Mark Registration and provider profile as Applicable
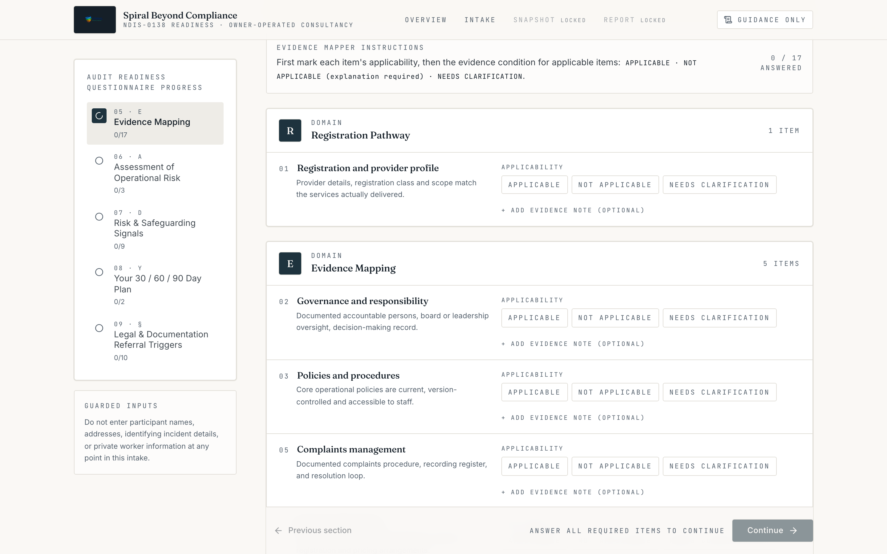887x554 pixels. (534, 185)
